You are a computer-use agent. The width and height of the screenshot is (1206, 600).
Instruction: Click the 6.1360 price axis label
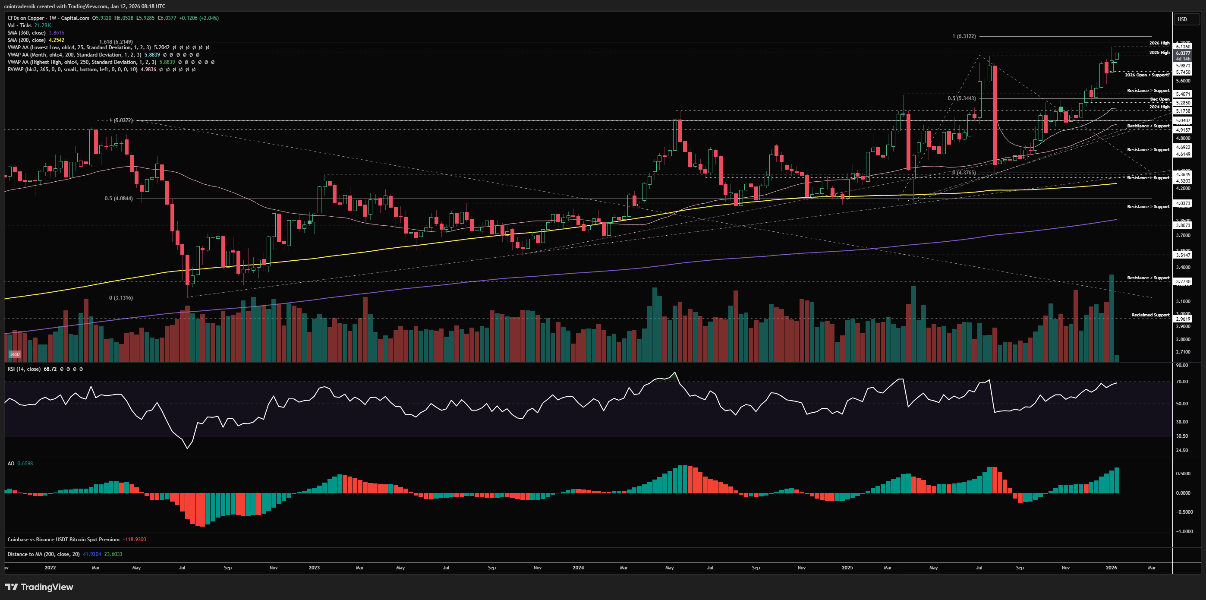[x=1183, y=46]
